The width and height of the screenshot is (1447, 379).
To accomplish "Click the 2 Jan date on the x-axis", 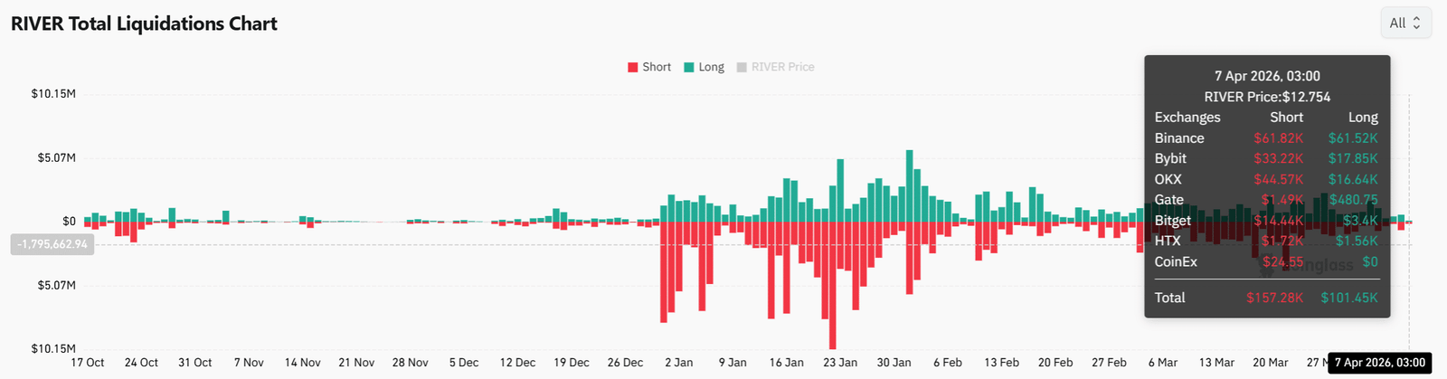I will (678, 363).
